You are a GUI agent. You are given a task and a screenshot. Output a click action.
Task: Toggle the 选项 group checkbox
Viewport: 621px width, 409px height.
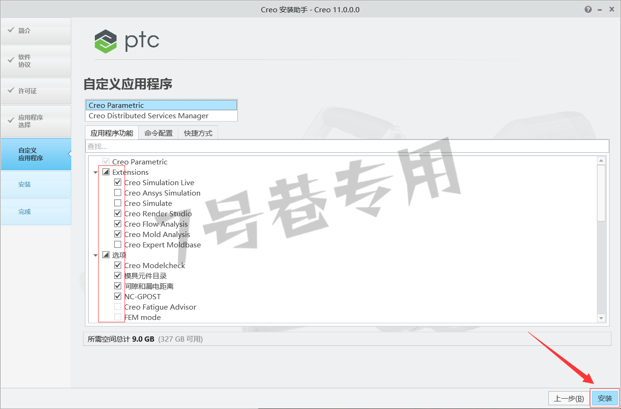coord(106,255)
